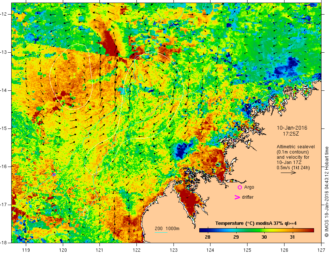
Task: Click the colorbar tick label "30"
Action: (x=264, y=237)
